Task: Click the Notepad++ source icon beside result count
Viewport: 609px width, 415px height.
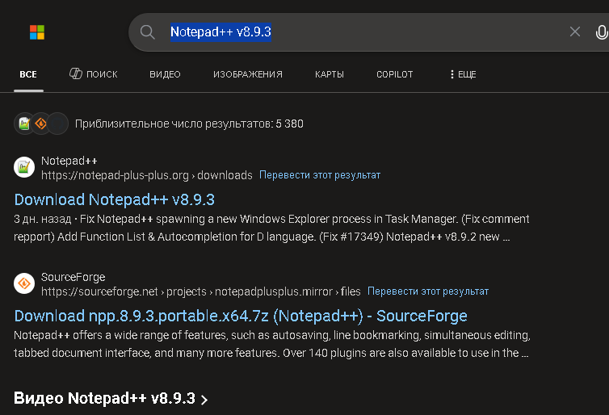Action: click(x=24, y=124)
